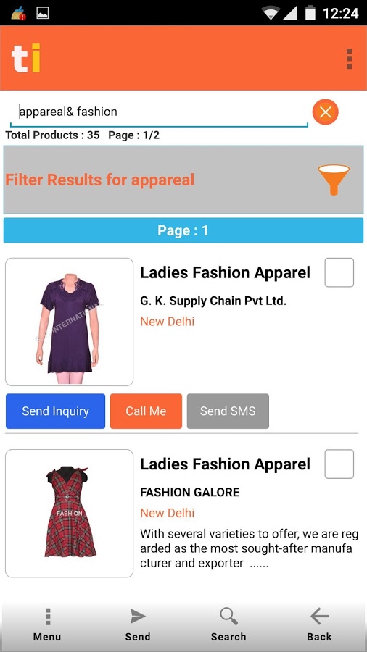Select the Page : 1 header bar
Screen dimensions: 367x652
[183, 230]
